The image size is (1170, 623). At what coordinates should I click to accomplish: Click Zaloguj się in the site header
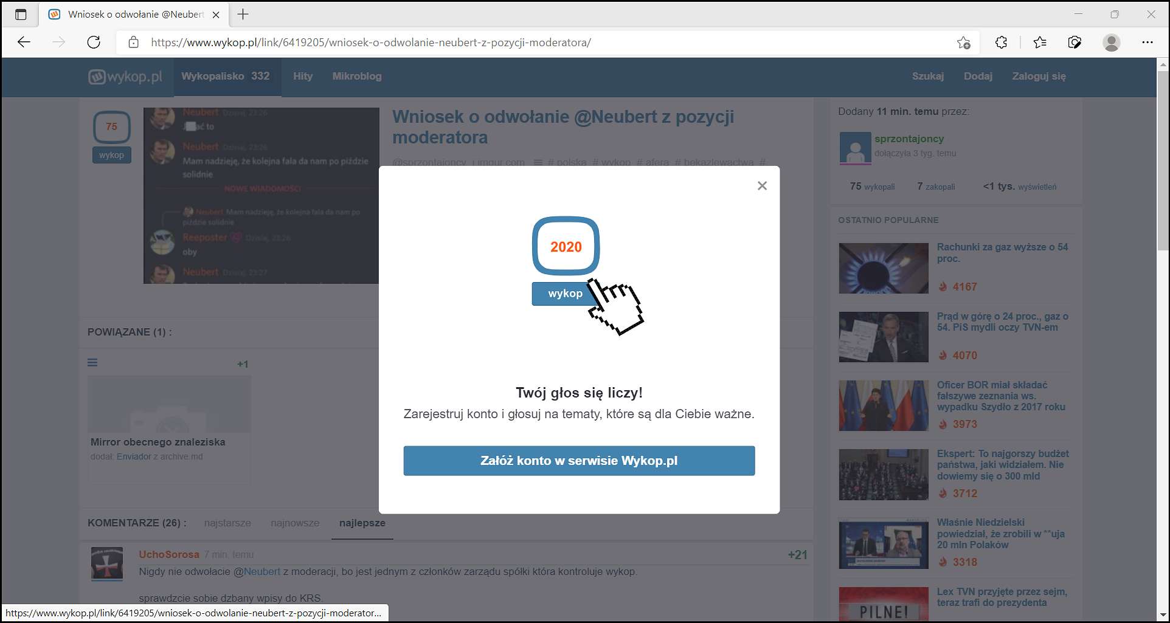pyautogui.click(x=1039, y=76)
